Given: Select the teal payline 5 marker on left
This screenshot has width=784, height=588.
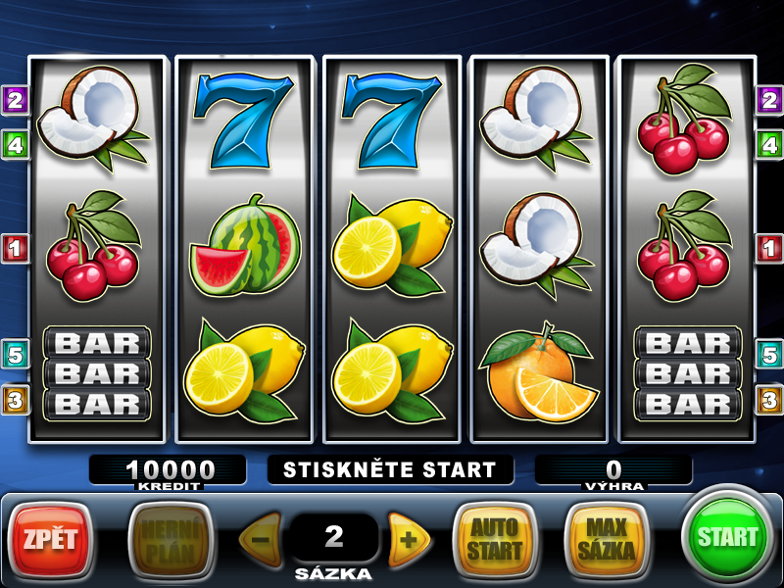Looking at the screenshot, I should pos(15,354).
